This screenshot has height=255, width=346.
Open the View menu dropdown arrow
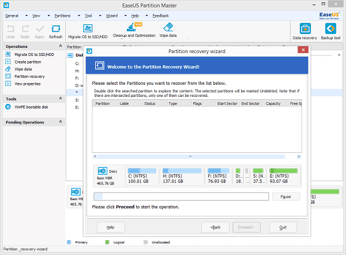click(x=49, y=16)
